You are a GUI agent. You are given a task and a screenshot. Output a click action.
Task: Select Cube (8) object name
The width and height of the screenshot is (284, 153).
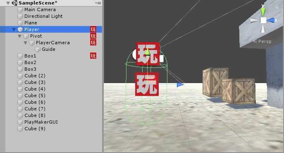click(35, 115)
